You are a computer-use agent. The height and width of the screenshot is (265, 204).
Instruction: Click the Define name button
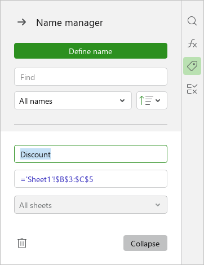coord(91,51)
